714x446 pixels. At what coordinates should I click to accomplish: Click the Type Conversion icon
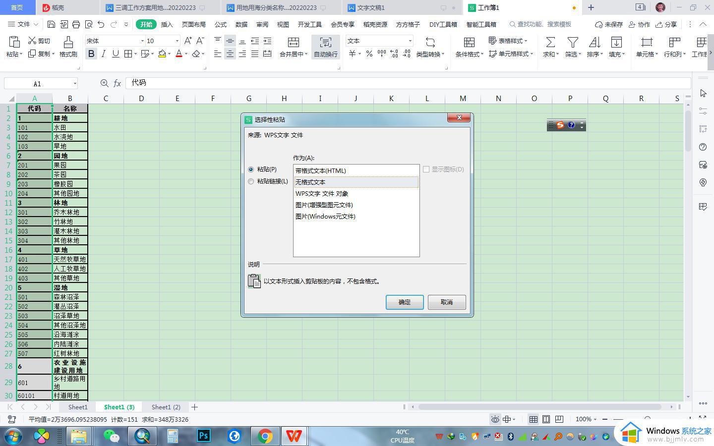[430, 42]
